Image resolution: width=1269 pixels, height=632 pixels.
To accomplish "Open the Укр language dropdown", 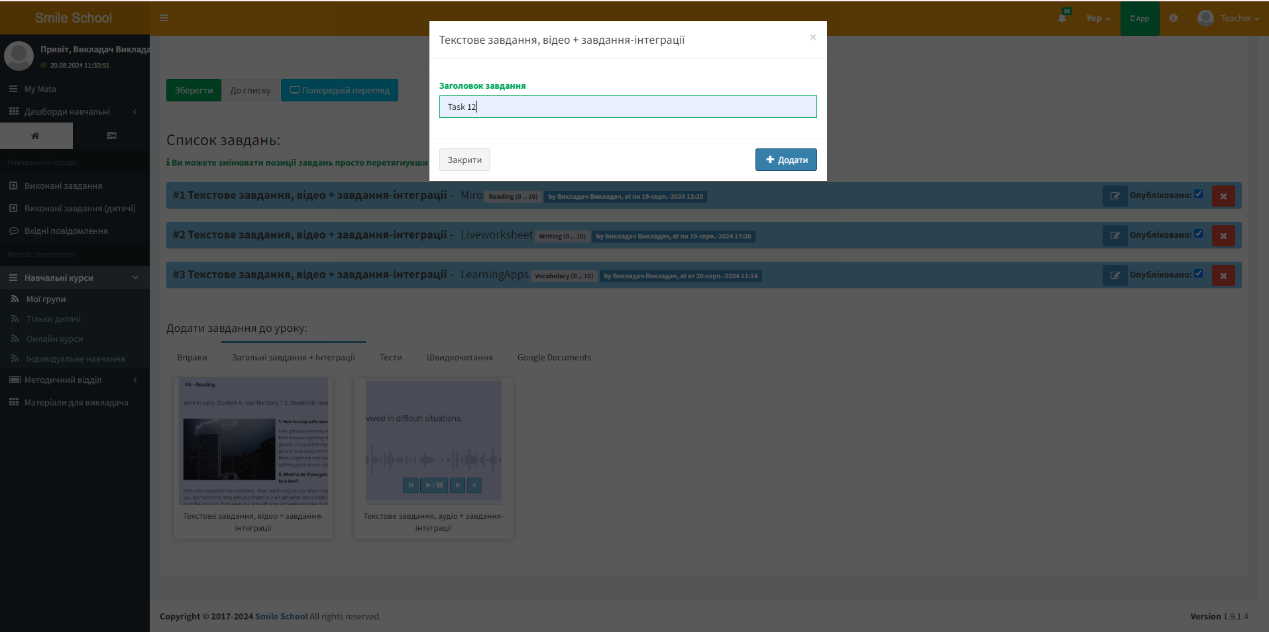I will pos(1097,19).
